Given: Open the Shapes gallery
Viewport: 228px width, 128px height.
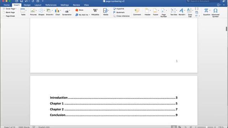Looking at the screenshot, I should click(41, 12).
